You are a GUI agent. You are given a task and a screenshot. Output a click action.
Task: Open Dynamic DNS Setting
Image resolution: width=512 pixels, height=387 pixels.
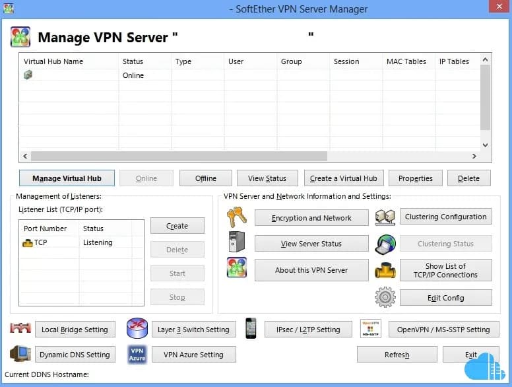coord(75,355)
